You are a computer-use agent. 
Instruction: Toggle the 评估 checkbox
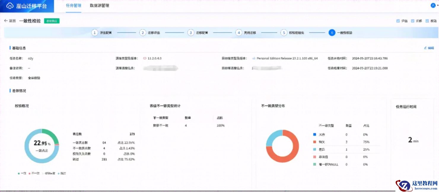point(398,21)
